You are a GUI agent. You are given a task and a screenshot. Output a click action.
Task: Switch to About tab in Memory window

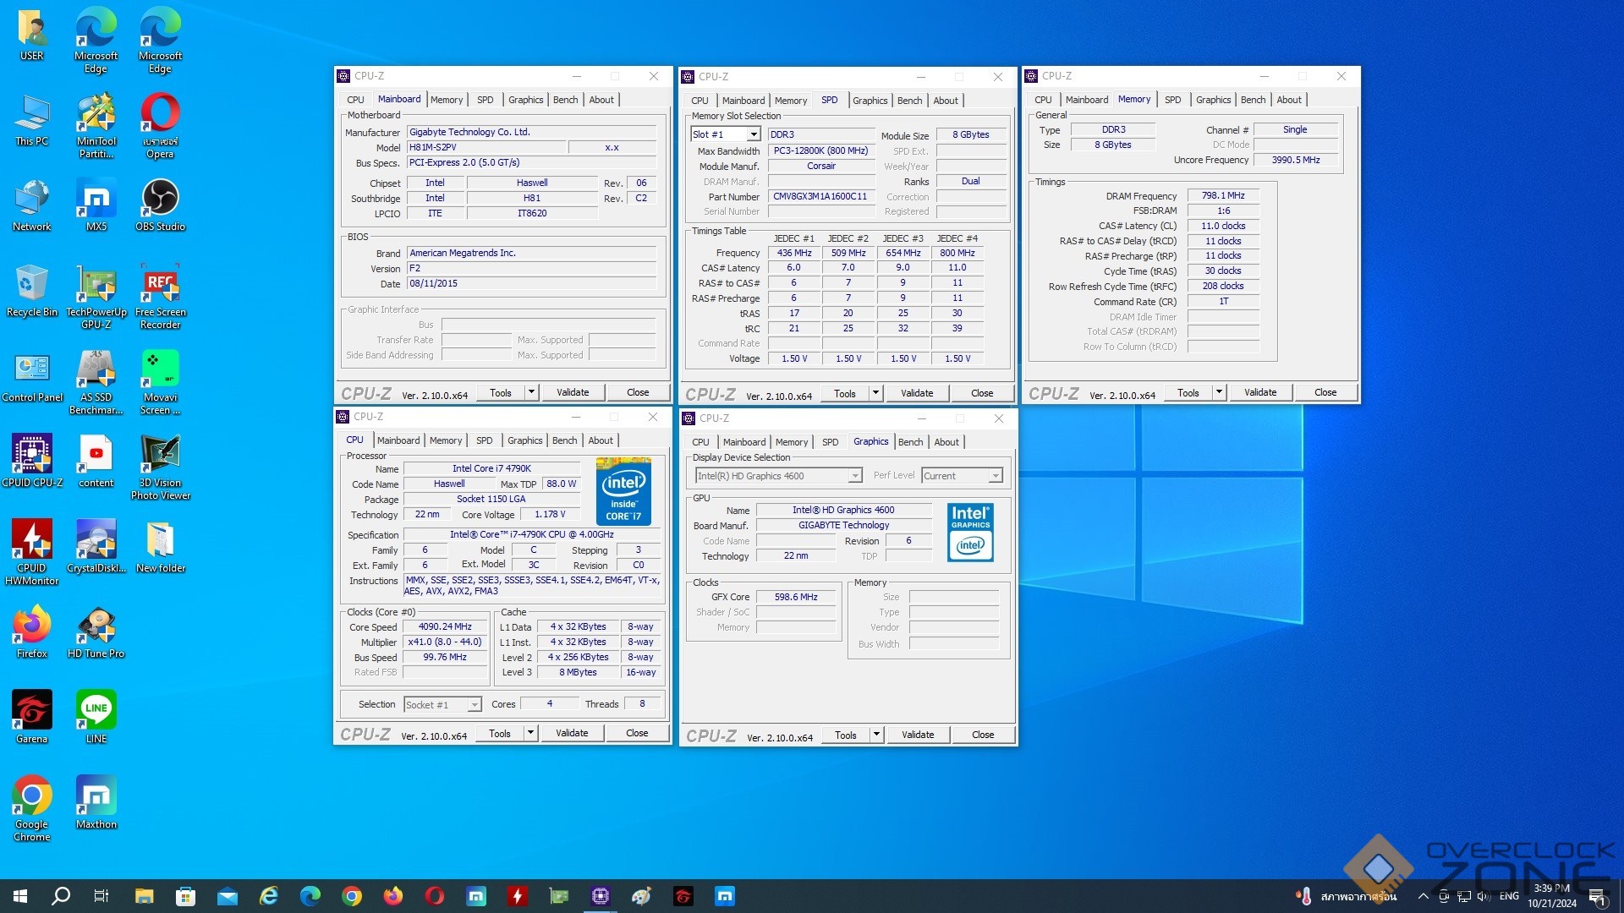pos(1289,100)
